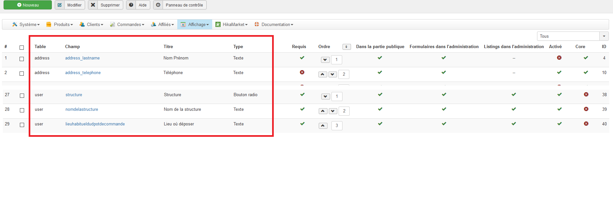The height and width of the screenshot is (218, 613).
Task: Click order field of address_lastname
Action: (x=337, y=60)
